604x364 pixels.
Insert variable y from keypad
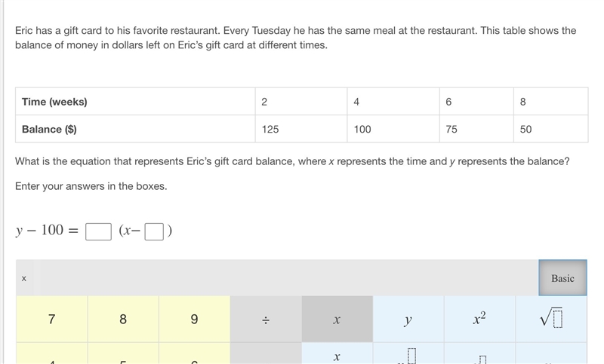(408, 319)
